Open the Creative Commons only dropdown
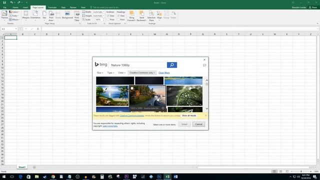Screen dimensions: 320x180 coord(142,72)
